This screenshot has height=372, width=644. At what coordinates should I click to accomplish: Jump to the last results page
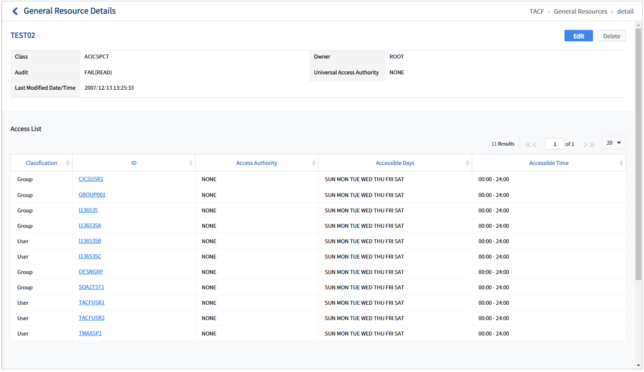pyautogui.click(x=592, y=145)
